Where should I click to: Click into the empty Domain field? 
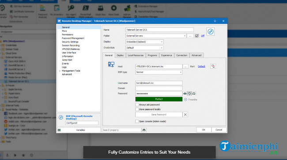point(159,88)
